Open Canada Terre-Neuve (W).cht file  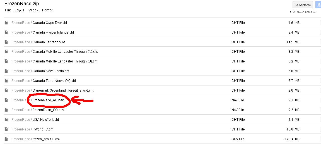pyautogui.click(x=54, y=81)
